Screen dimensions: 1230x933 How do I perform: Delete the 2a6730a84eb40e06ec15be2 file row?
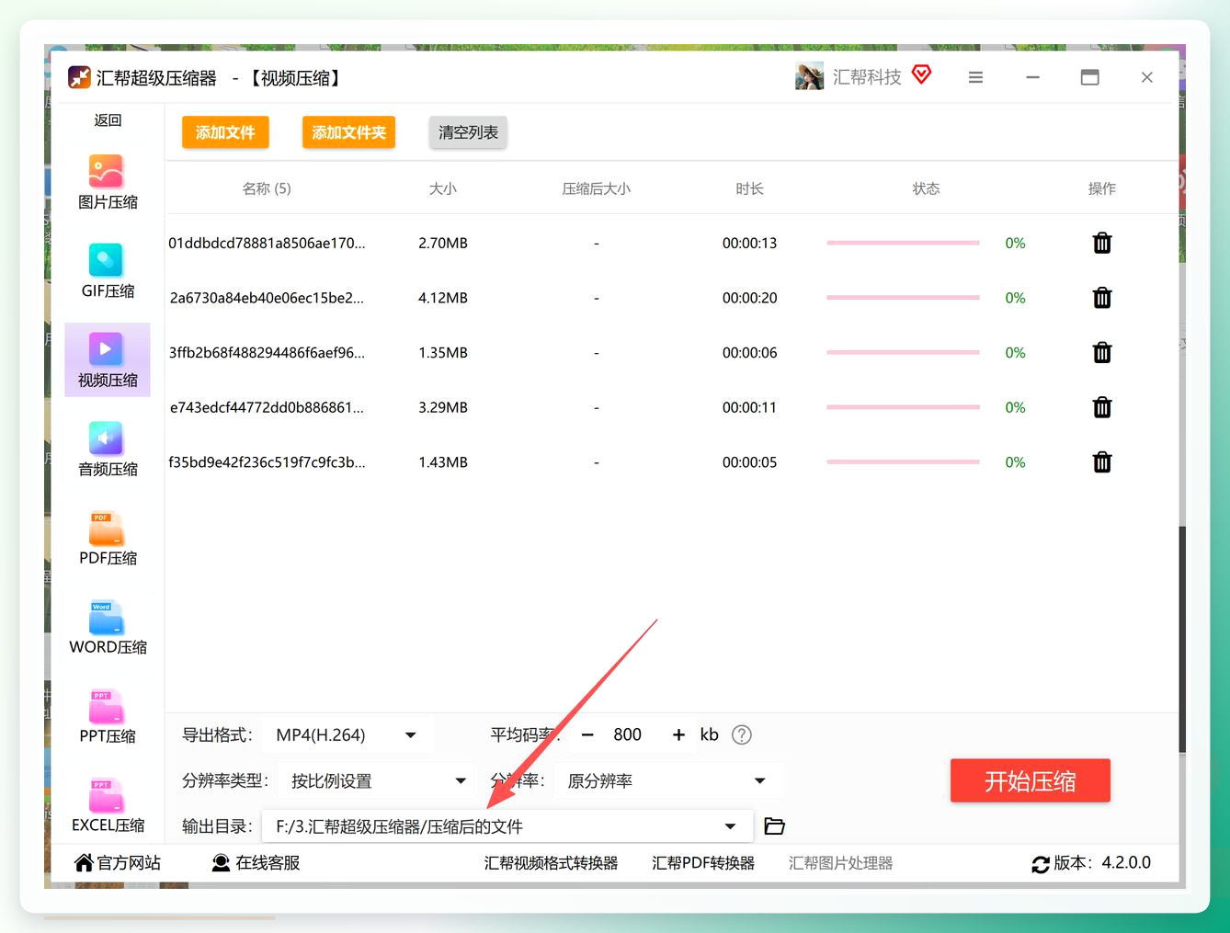point(1102,298)
